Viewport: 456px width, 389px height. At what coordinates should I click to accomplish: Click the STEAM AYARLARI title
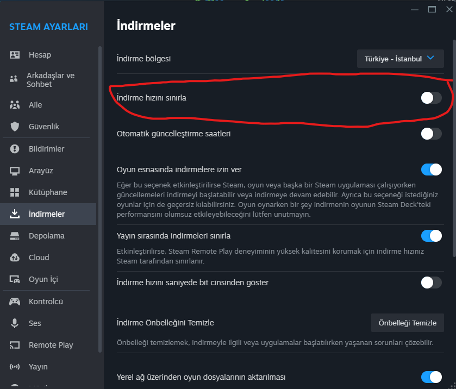pos(48,27)
